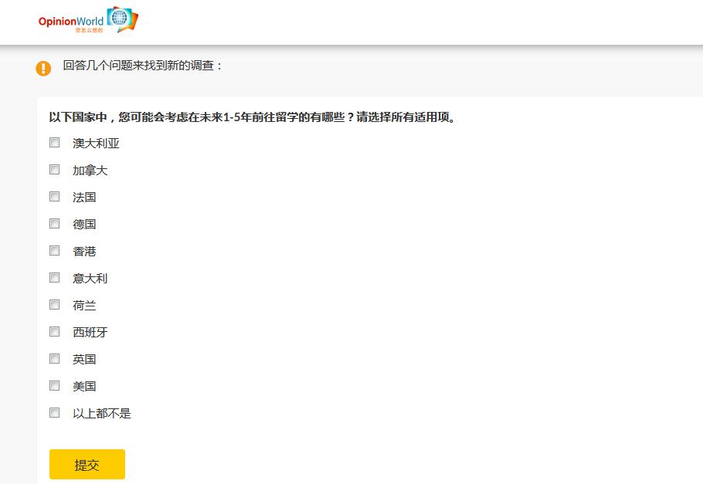Viewport: 703px width, 484px height.
Task: Select 香港 from the country list
Action: [54, 250]
